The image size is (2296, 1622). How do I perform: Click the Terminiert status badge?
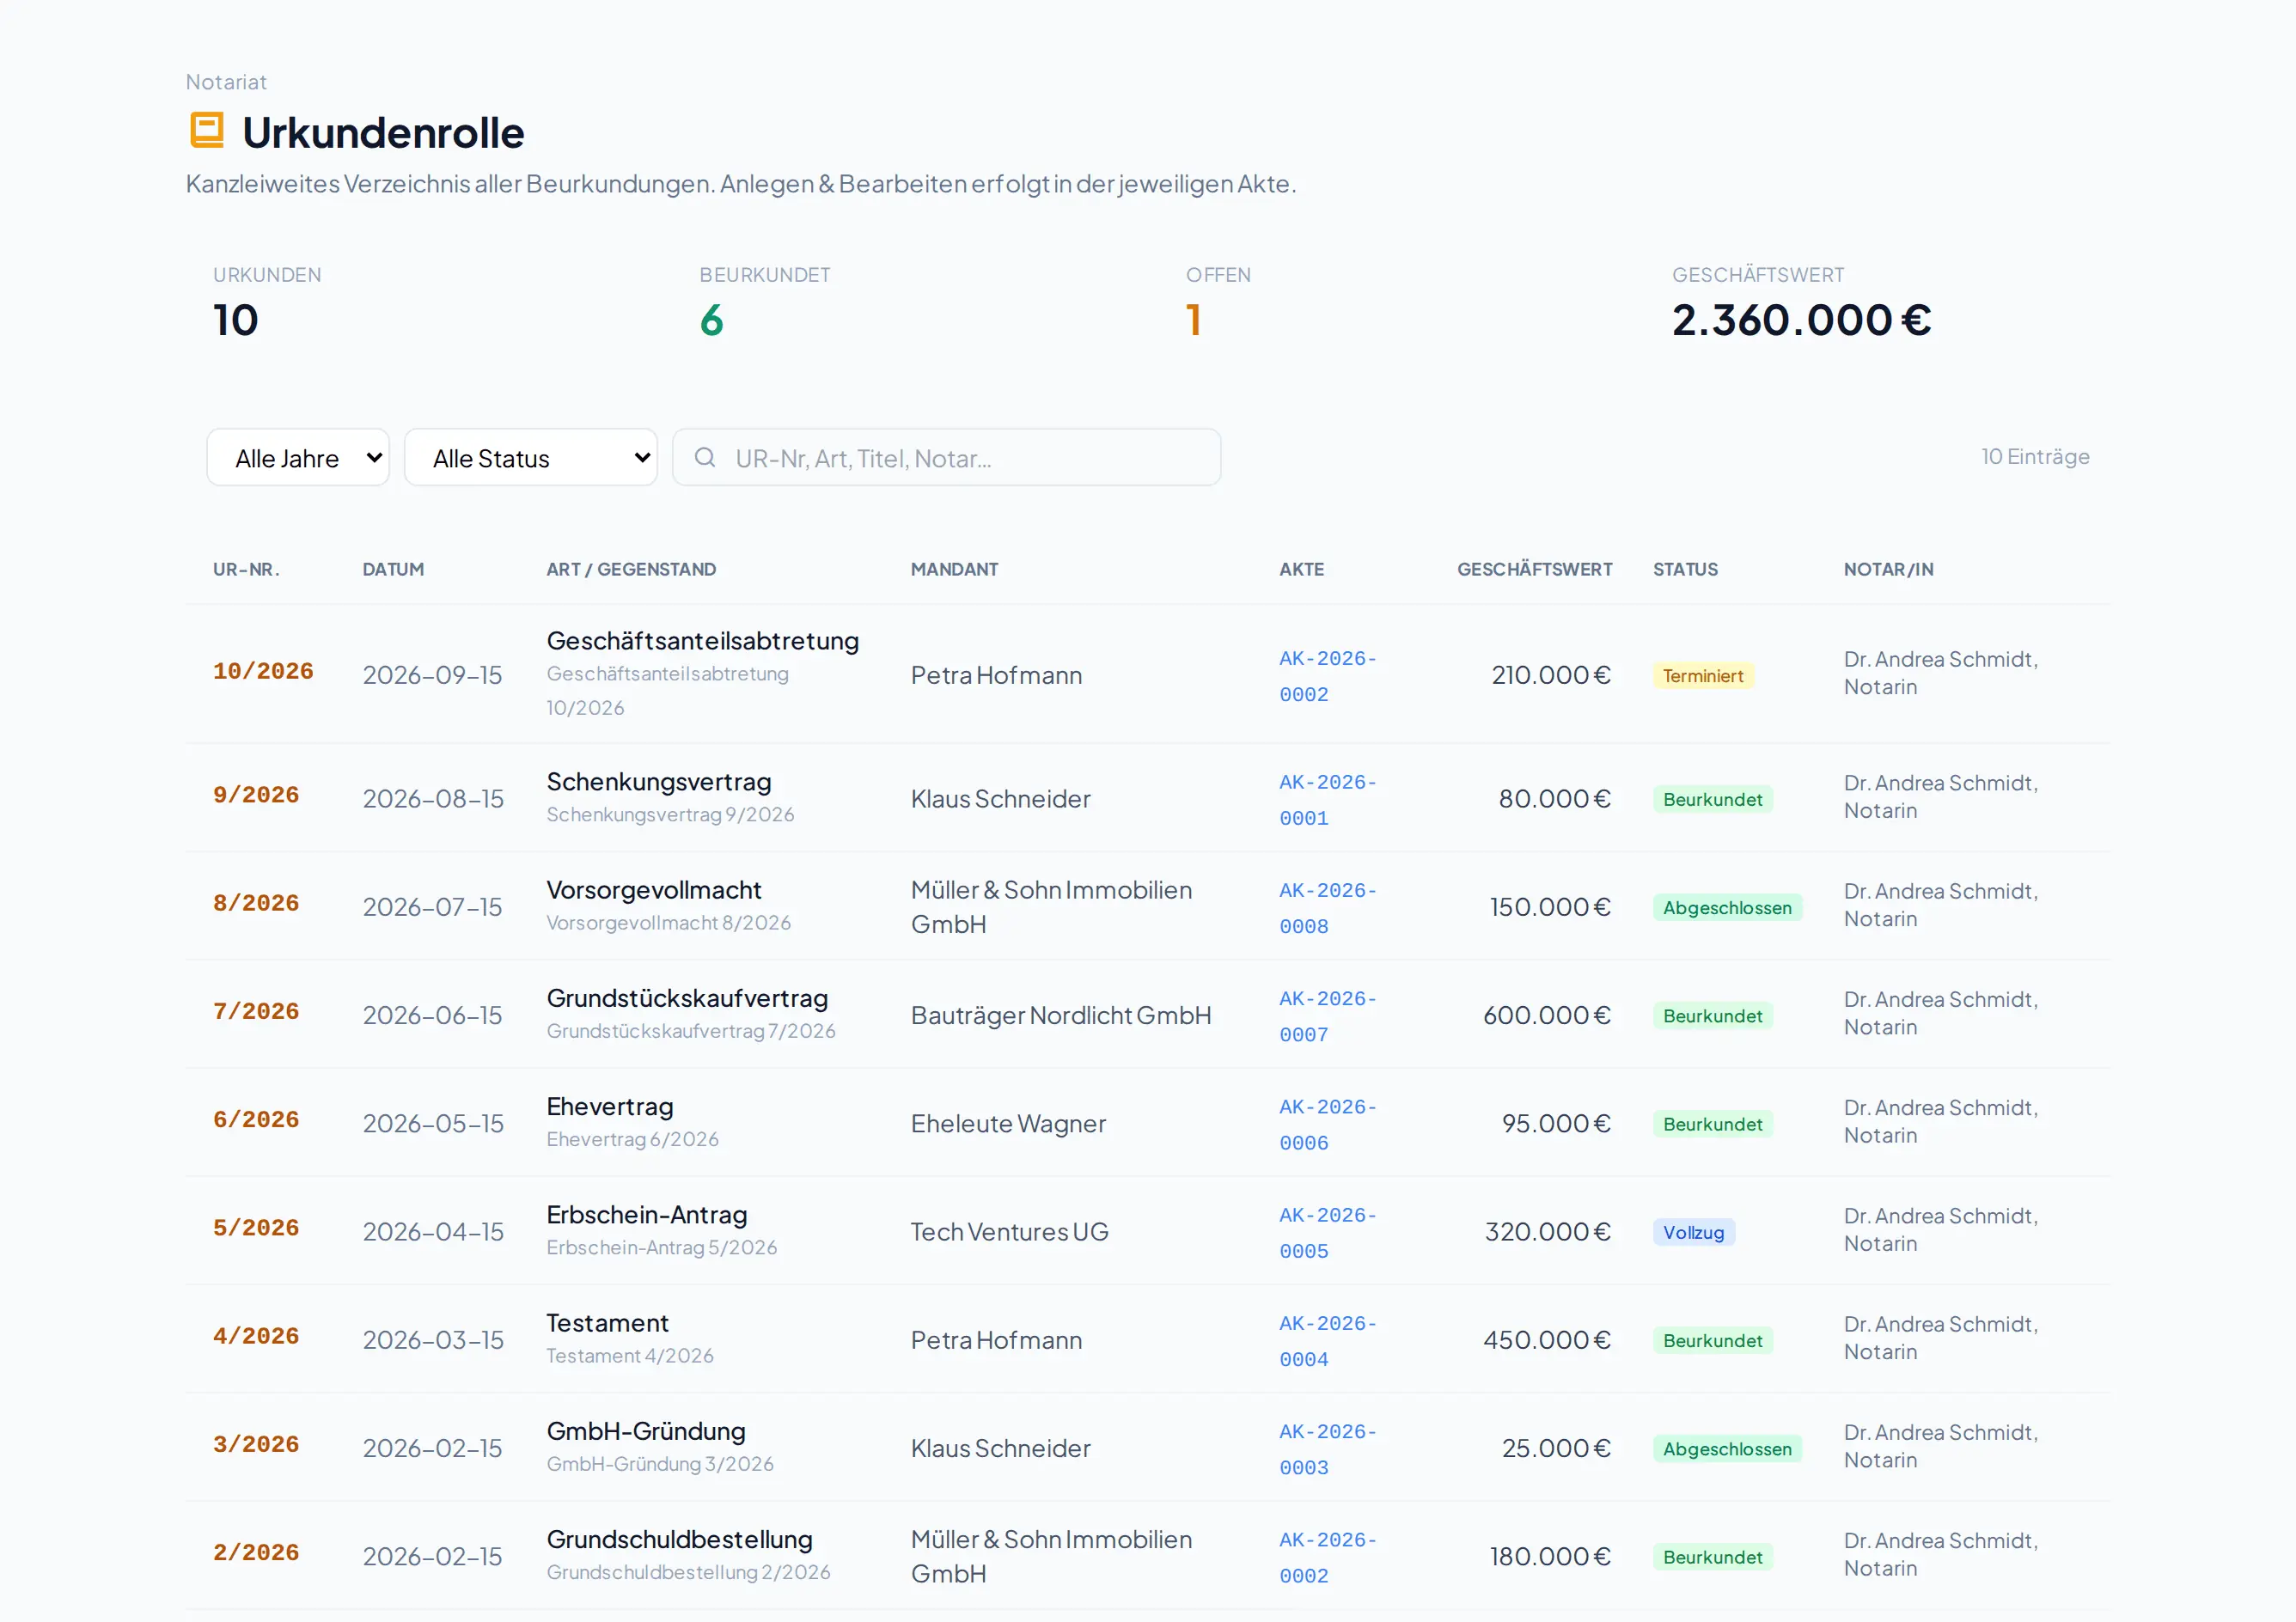click(x=1703, y=676)
